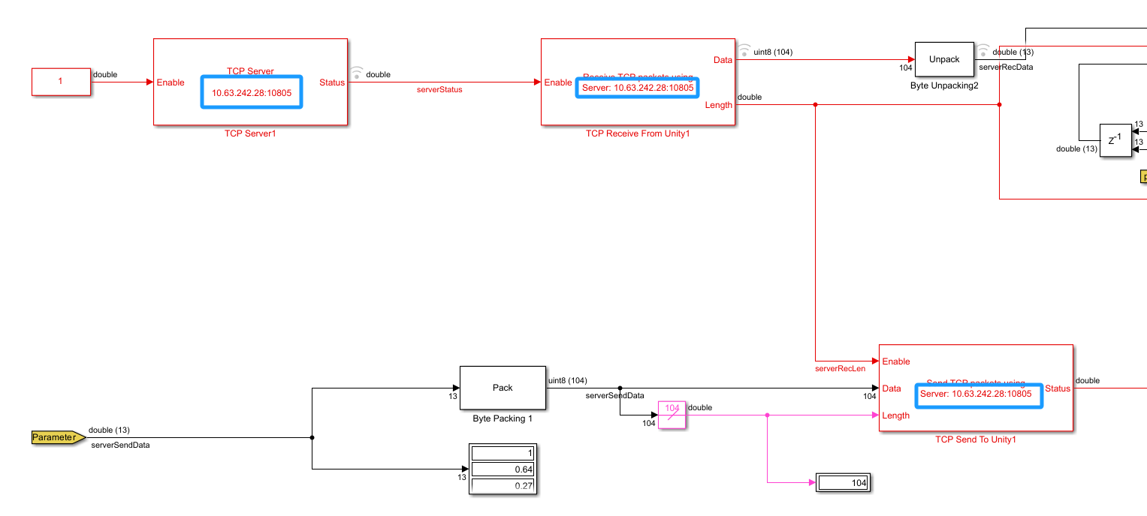The image size is (1147, 516).
Task: Select the display block showing 104
Action: pyautogui.click(x=843, y=483)
